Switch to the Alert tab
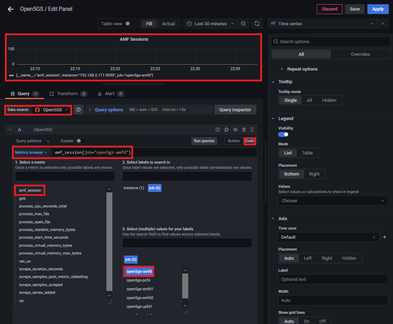The width and height of the screenshot is (393, 324). click(111, 94)
